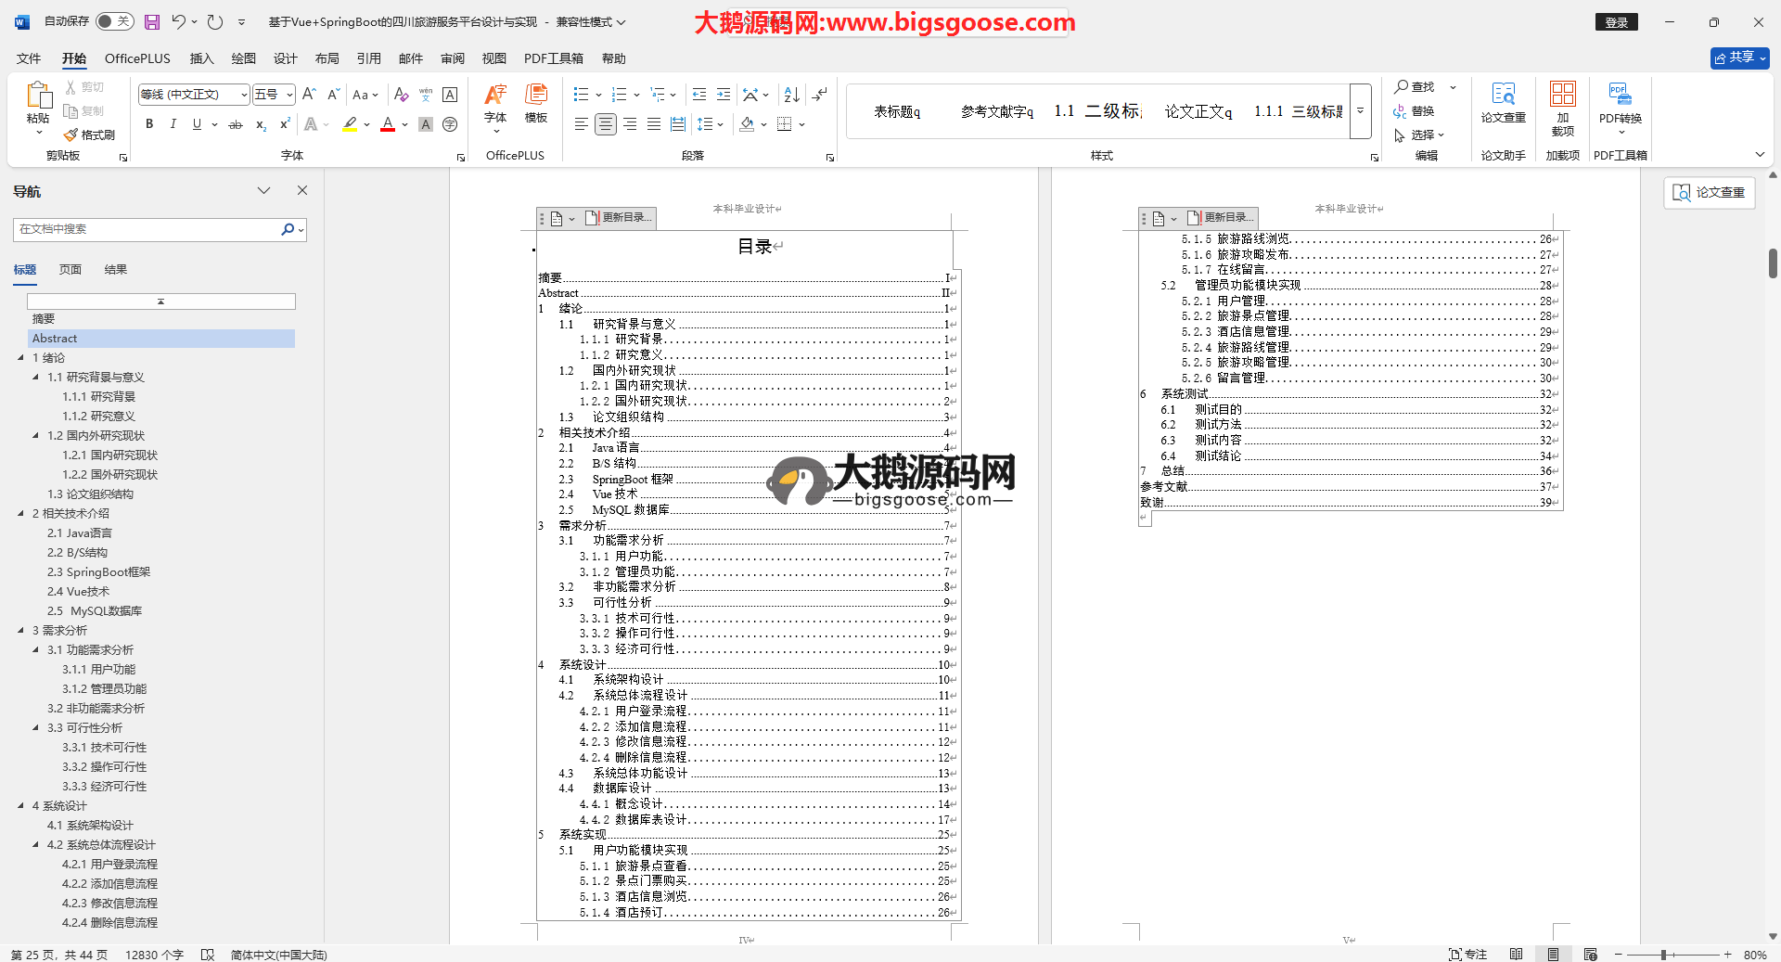Open the 论文查重 plagiarism check icon

pyautogui.click(x=1503, y=102)
